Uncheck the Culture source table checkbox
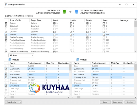This screenshot has height=108, width=140. click(6, 23)
